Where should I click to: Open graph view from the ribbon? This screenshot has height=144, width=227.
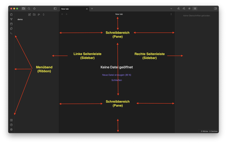point(11,19)
